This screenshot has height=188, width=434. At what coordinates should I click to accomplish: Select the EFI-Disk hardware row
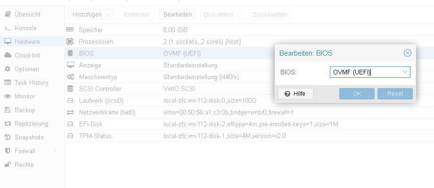249,124
